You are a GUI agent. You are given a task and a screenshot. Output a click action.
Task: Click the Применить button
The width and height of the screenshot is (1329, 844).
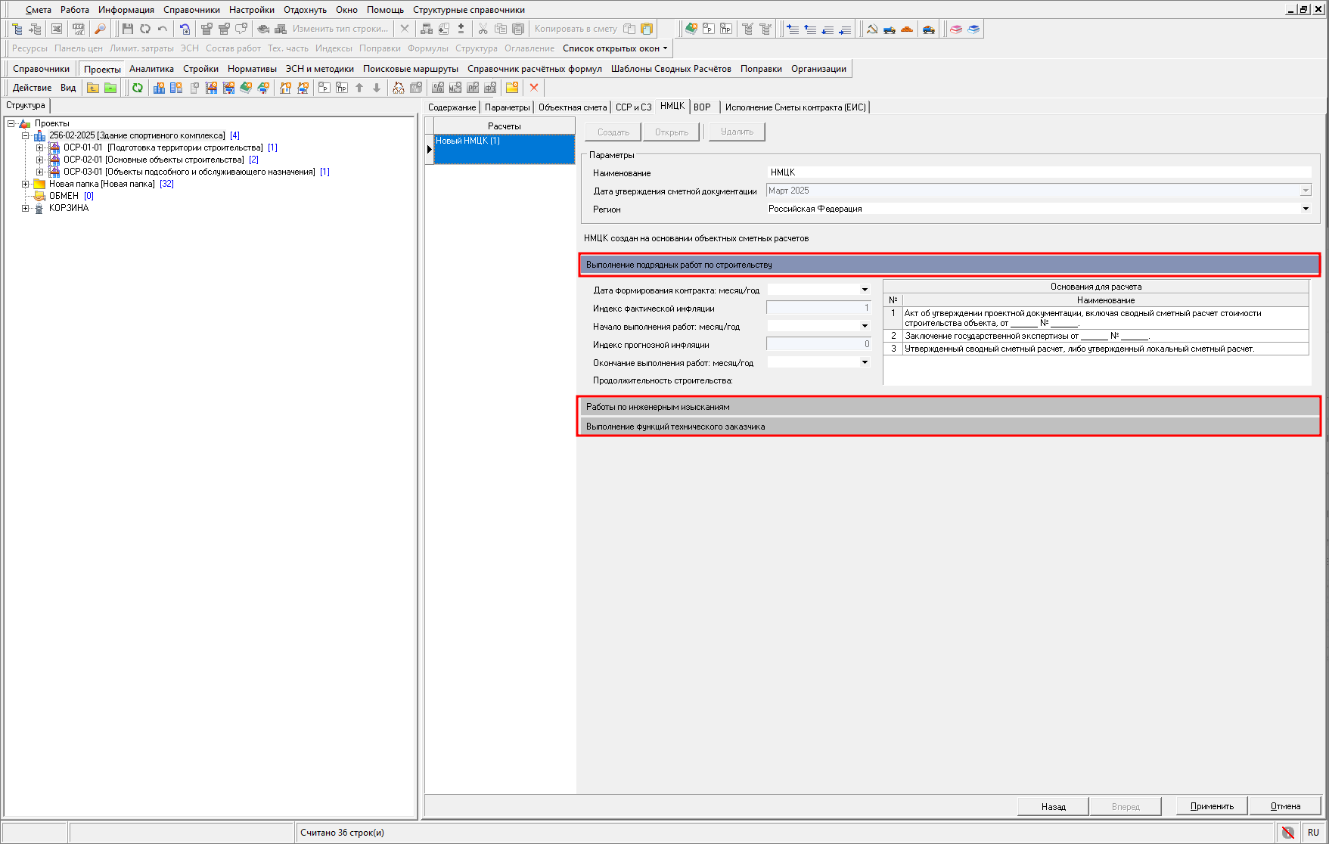click(x=1212, y=806)
